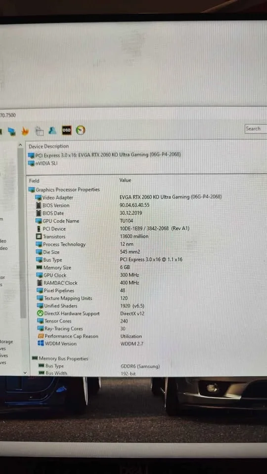Launch the system stability test flame icon
This screenshot has width=267, height=474.
[25, 131]
